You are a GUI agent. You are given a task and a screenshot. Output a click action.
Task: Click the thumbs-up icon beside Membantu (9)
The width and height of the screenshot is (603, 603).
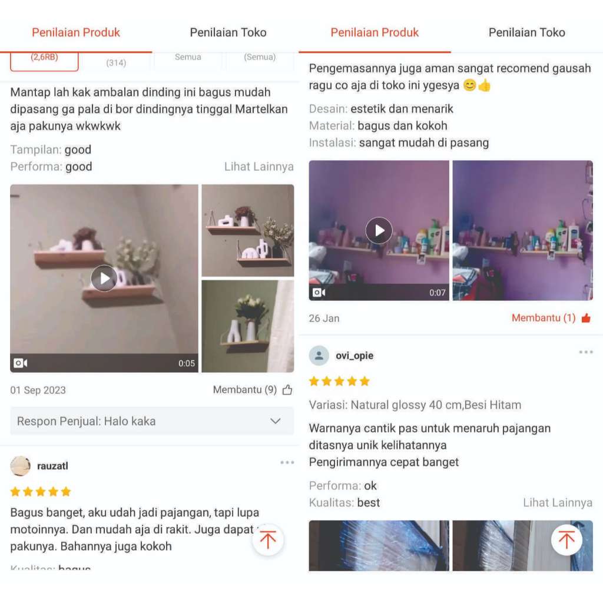point(287,390)
